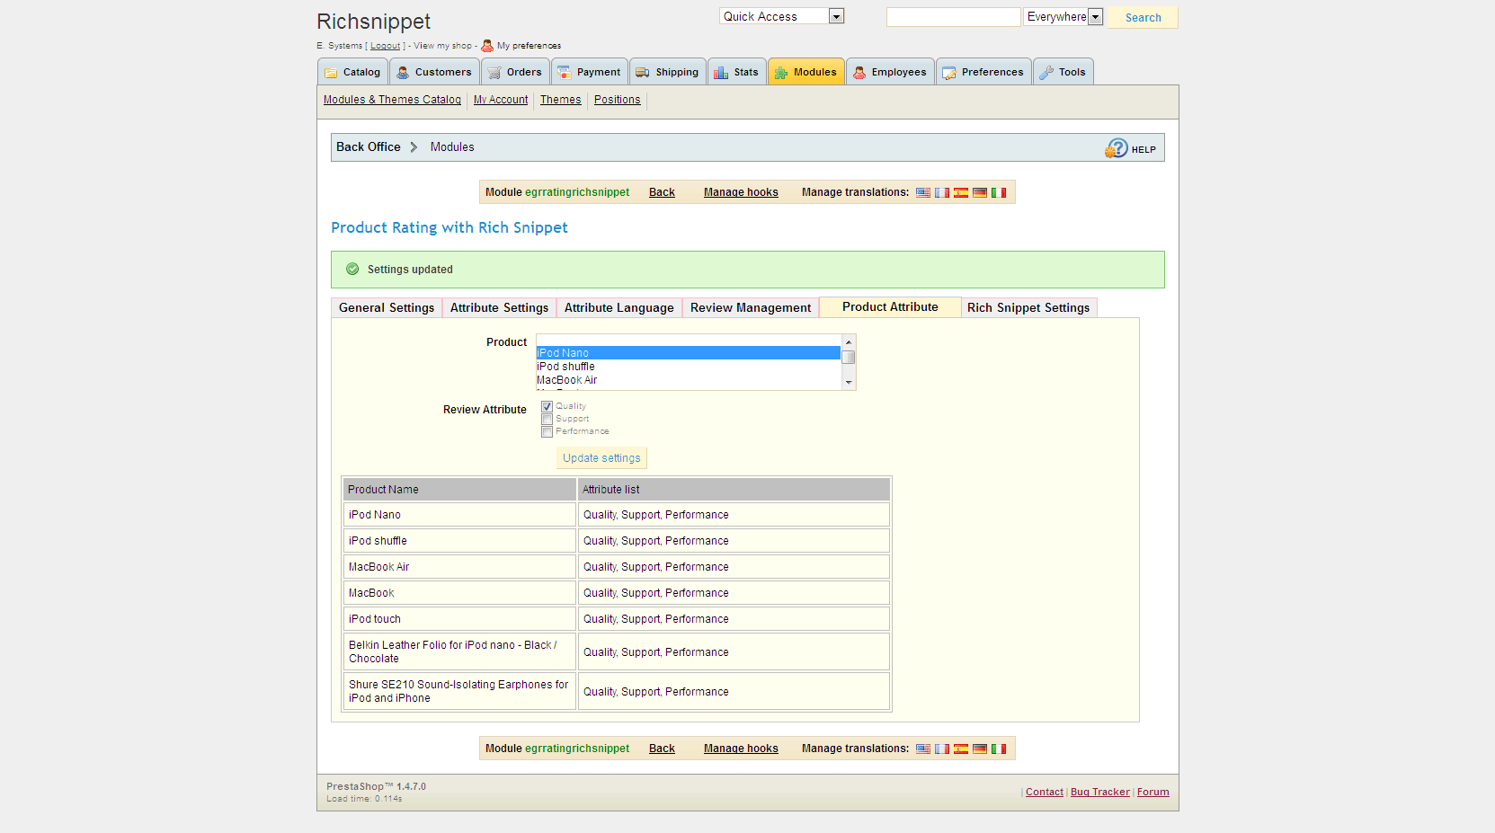Viewport: 1495px width, 833px height.
Task: Click Back Office breadcrumb
Action: pos(369,146)
